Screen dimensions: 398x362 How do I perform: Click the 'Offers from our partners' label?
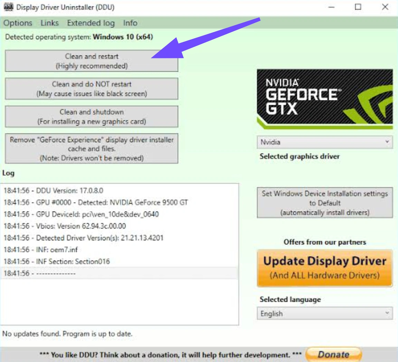coord(325,242)
